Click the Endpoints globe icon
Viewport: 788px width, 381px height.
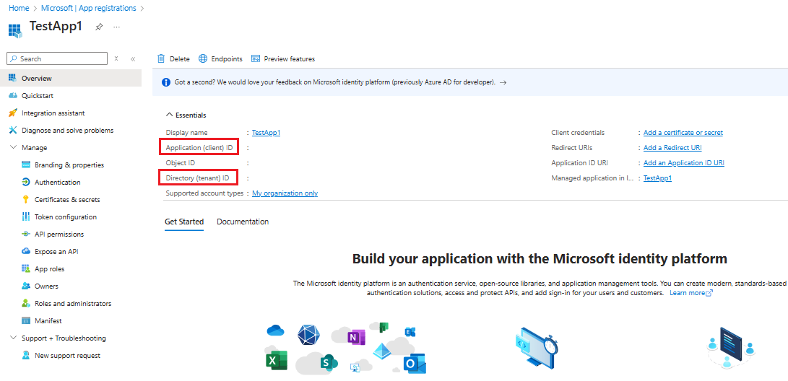pyautogui.click(x=203, y=58)
